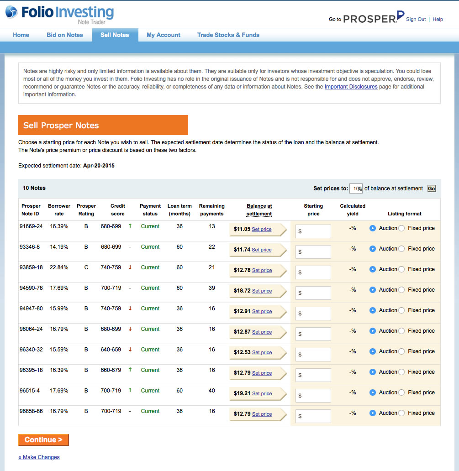Switch to Sell Notes tab
The image size is (459, 471).
(x=115, y=35)
